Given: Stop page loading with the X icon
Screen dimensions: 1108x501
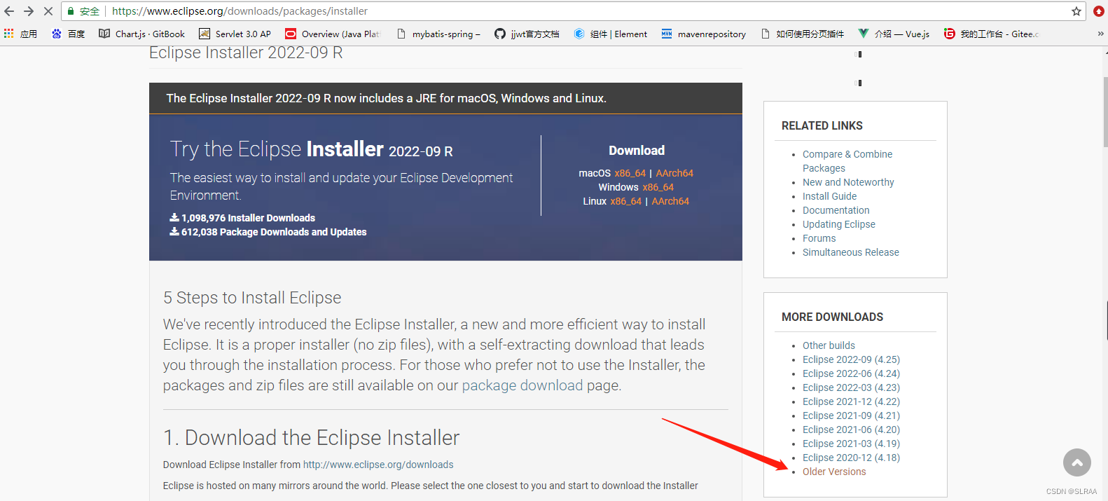Looking at the screenshot, I should click(48, 11).
